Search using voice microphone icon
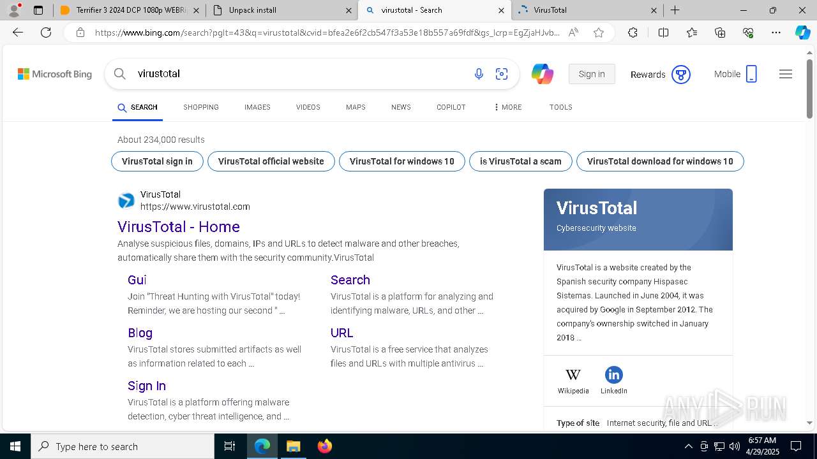This screenshot has height=459, width=817. (x=479, y=74)
